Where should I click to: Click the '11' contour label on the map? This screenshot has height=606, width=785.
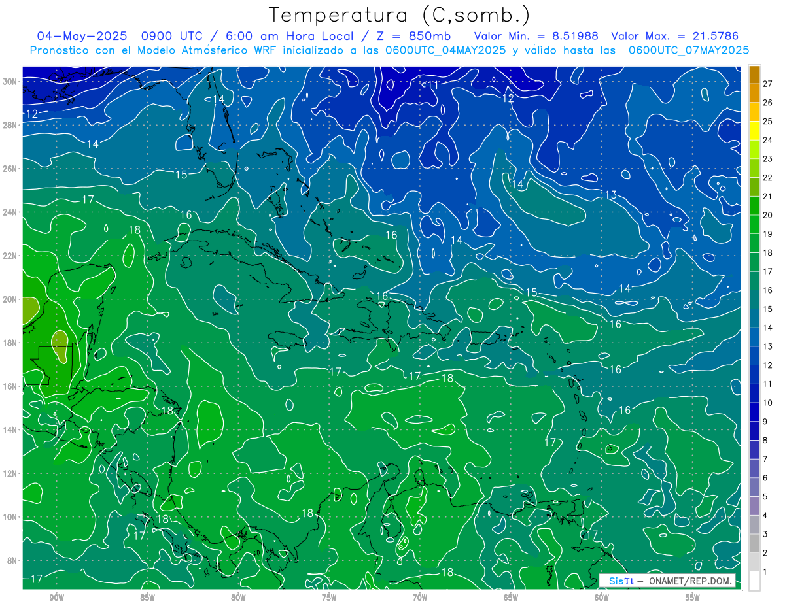[x=432, y=85]
